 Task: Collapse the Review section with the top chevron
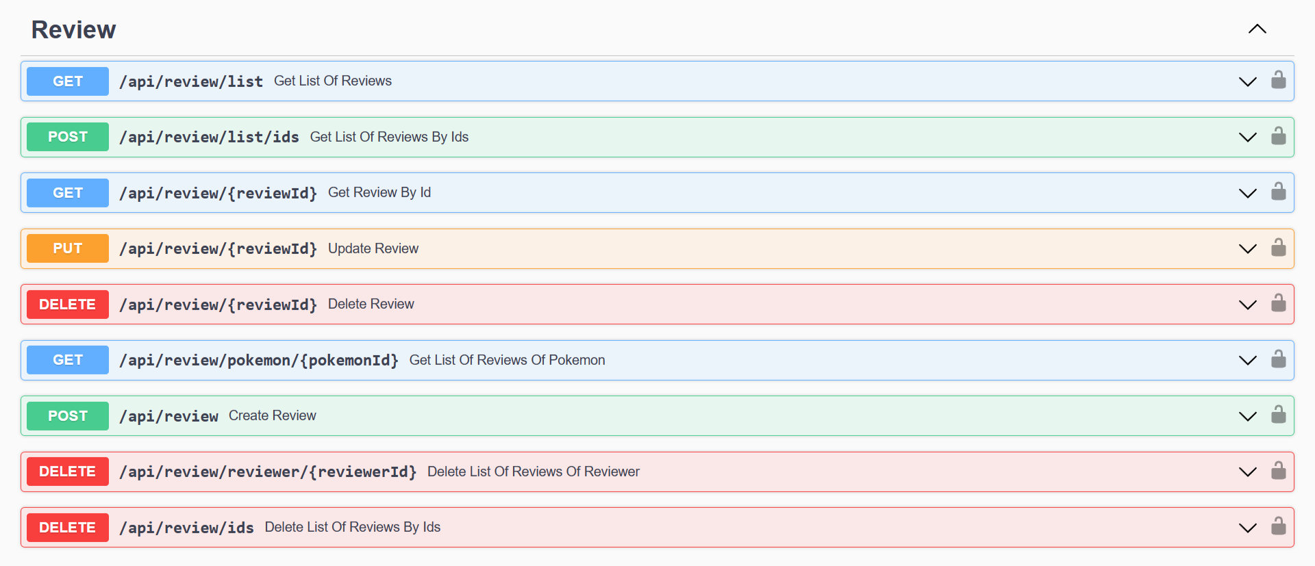tap(1257, 29)
